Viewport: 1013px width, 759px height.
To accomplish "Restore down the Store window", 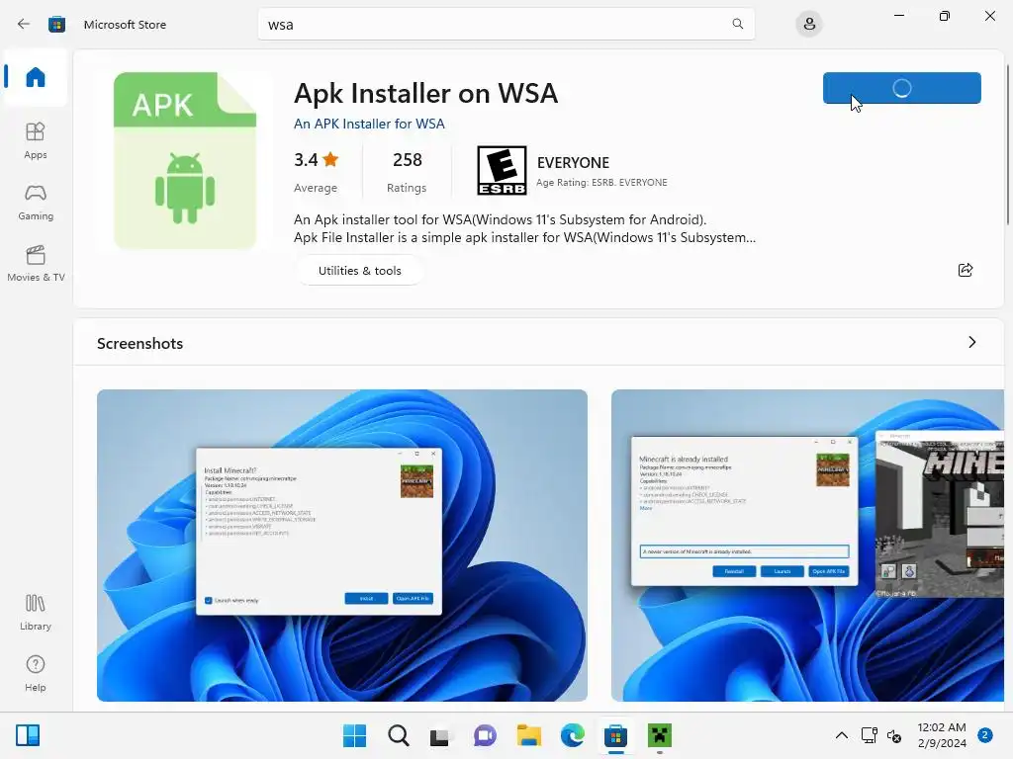I will coord(944,16).
